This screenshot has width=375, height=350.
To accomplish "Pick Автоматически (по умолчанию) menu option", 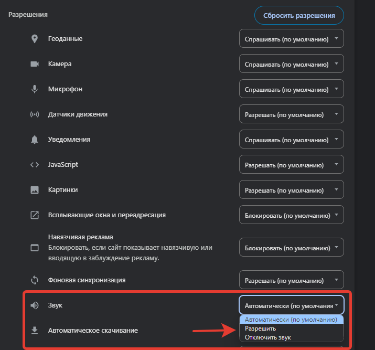I will [291, 320].
